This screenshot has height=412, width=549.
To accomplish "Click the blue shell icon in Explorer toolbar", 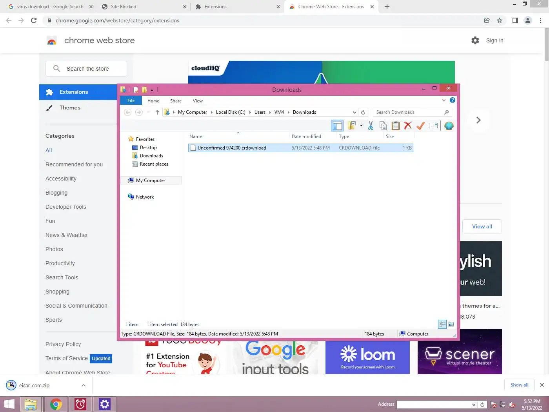I will [449, 126].
